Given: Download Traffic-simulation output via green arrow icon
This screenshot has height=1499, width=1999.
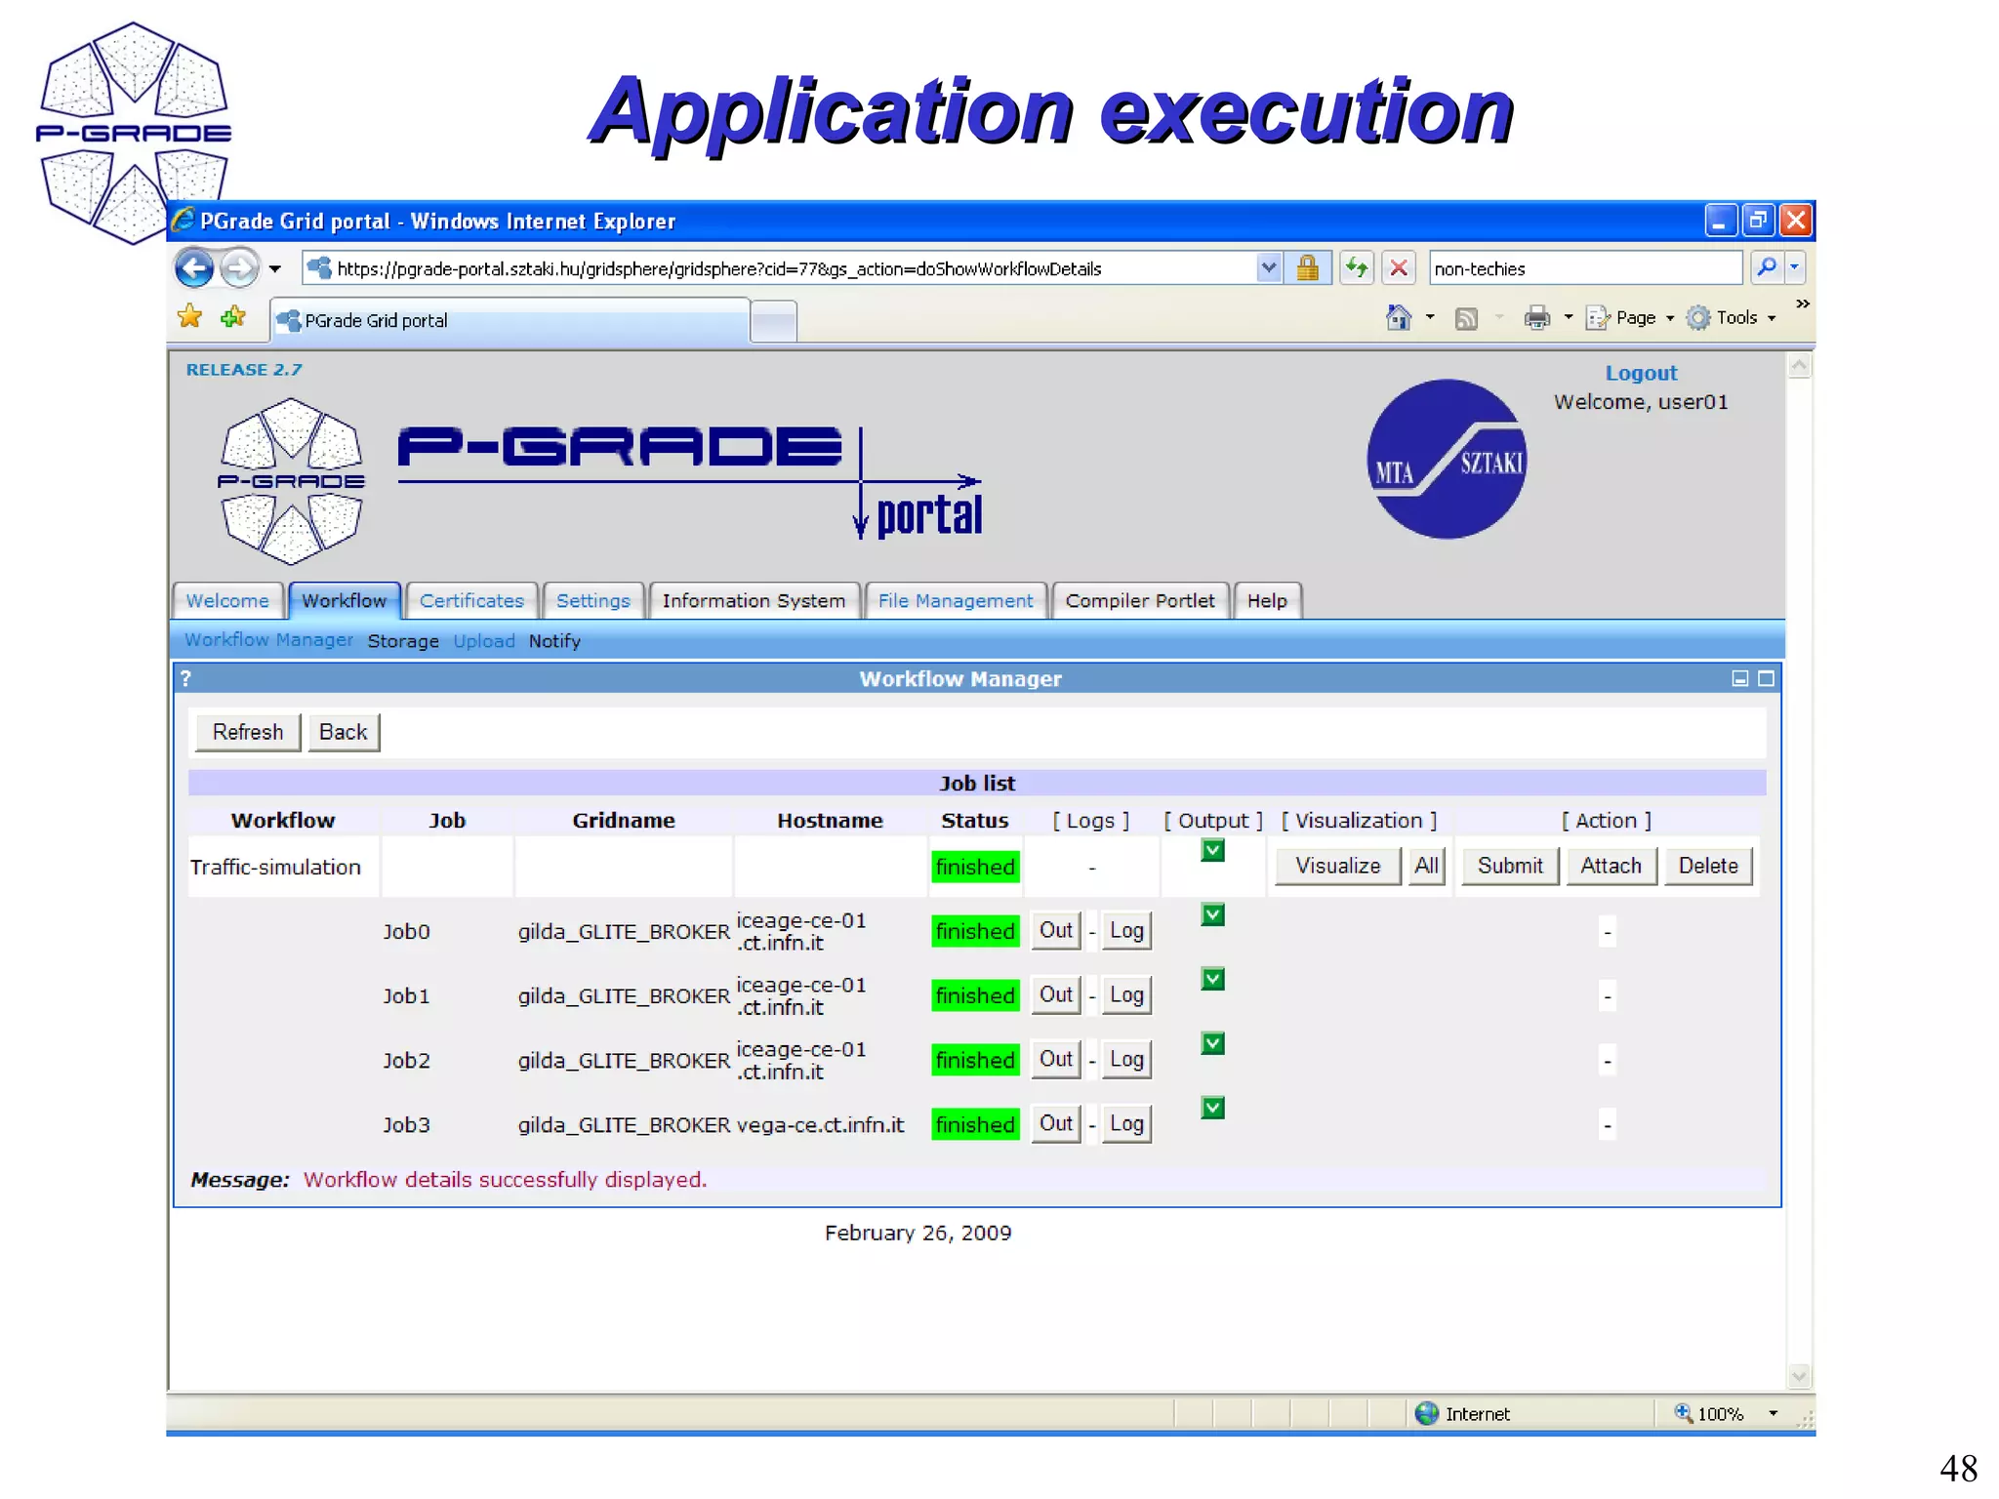Looking at the screenshot, I should pos(1212,851).
